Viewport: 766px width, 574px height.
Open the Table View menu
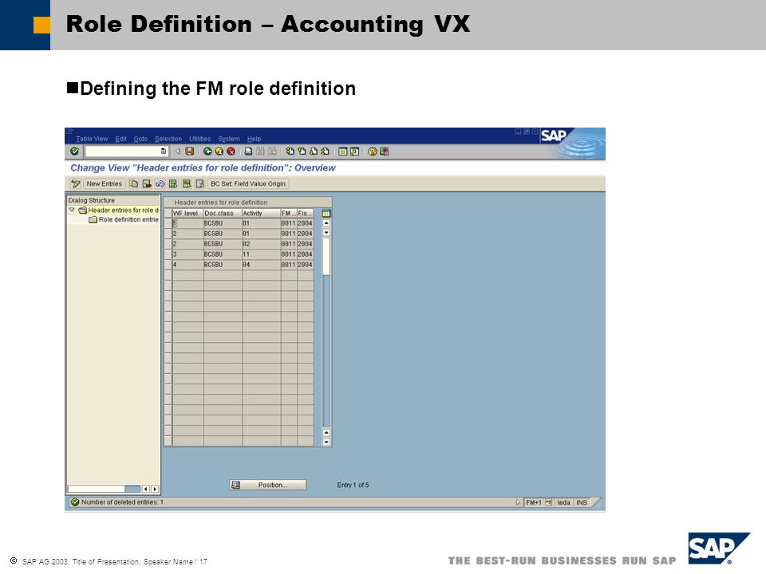92,139
